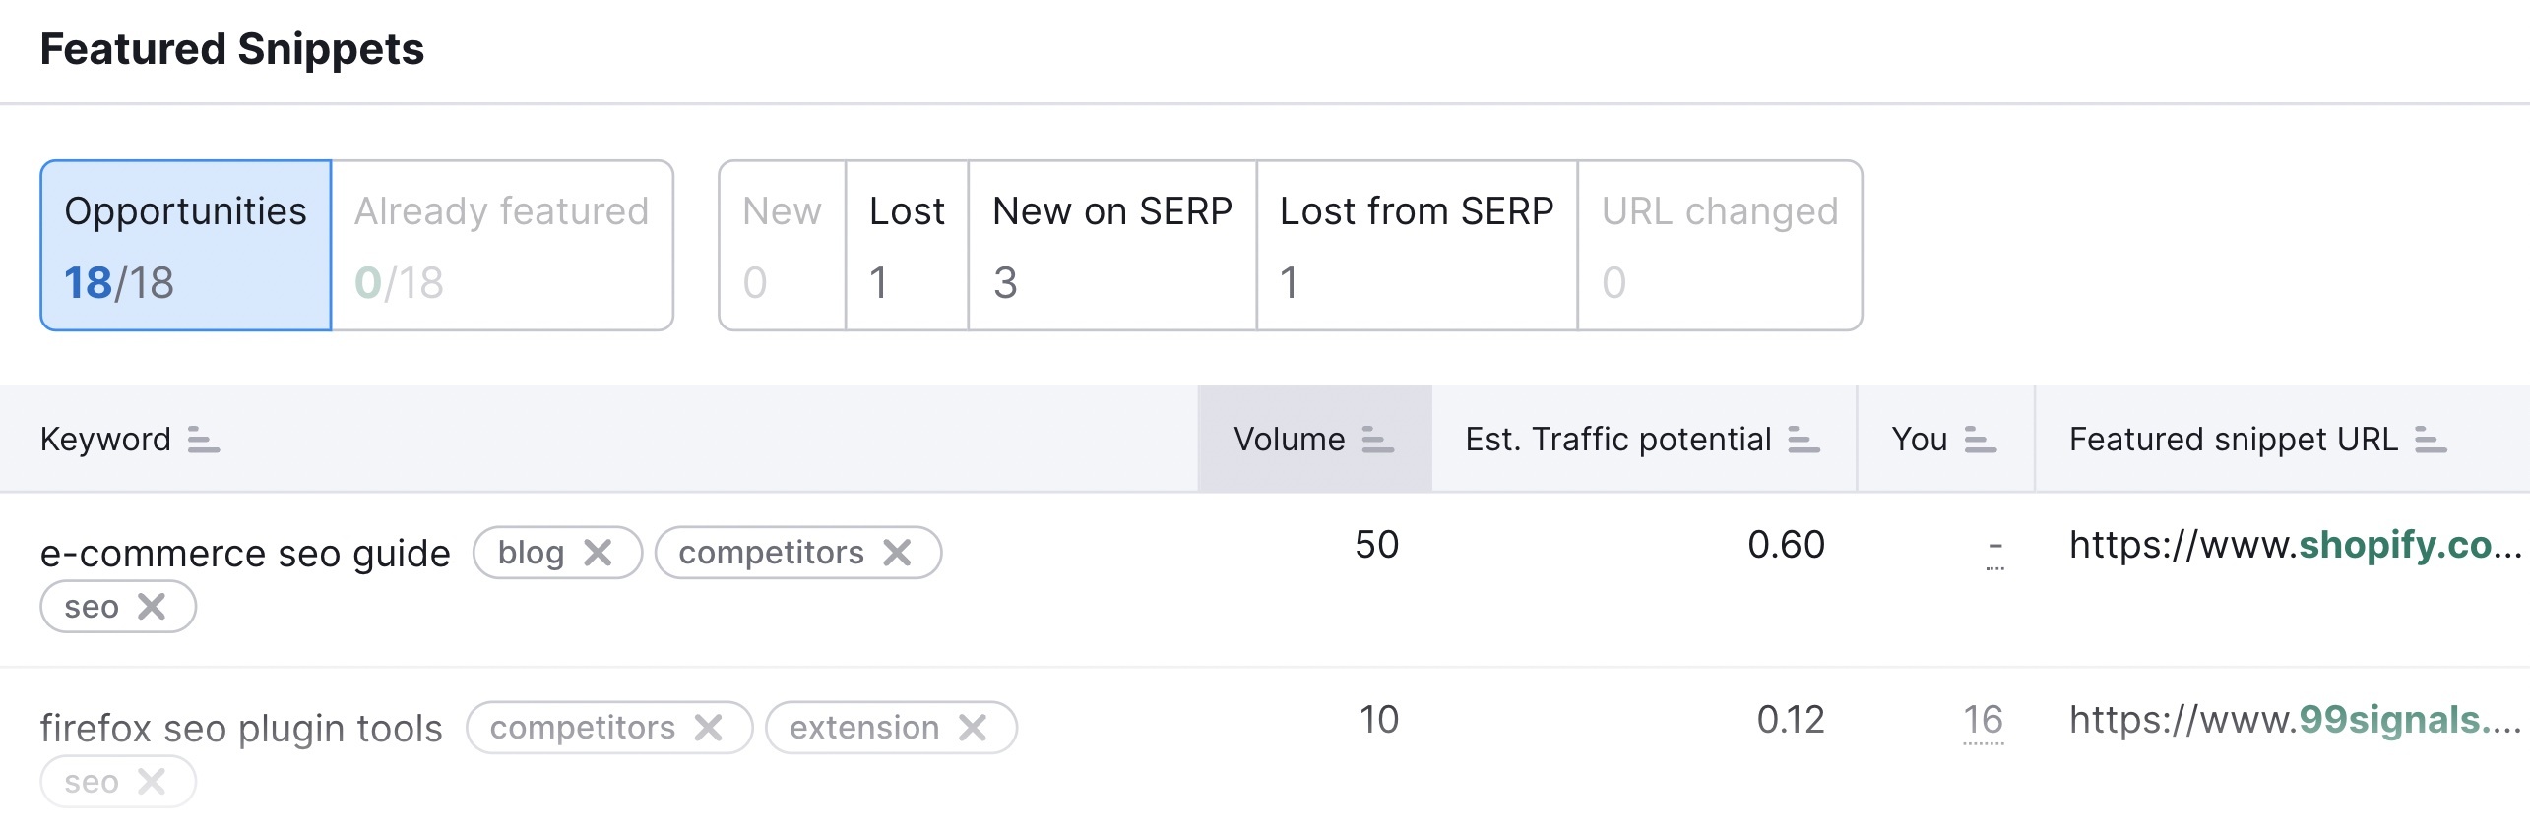Switch to Already featured tab
Screen dimensions: 2530x828
[x=502, y=246]
